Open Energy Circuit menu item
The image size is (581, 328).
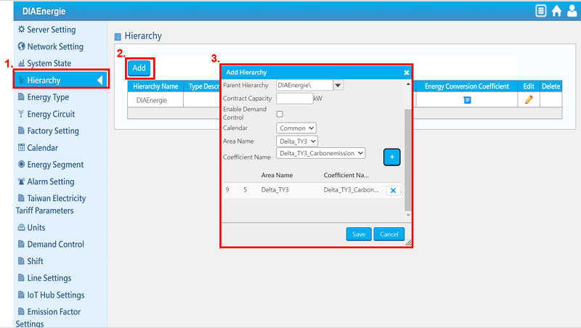pos(51,114)
